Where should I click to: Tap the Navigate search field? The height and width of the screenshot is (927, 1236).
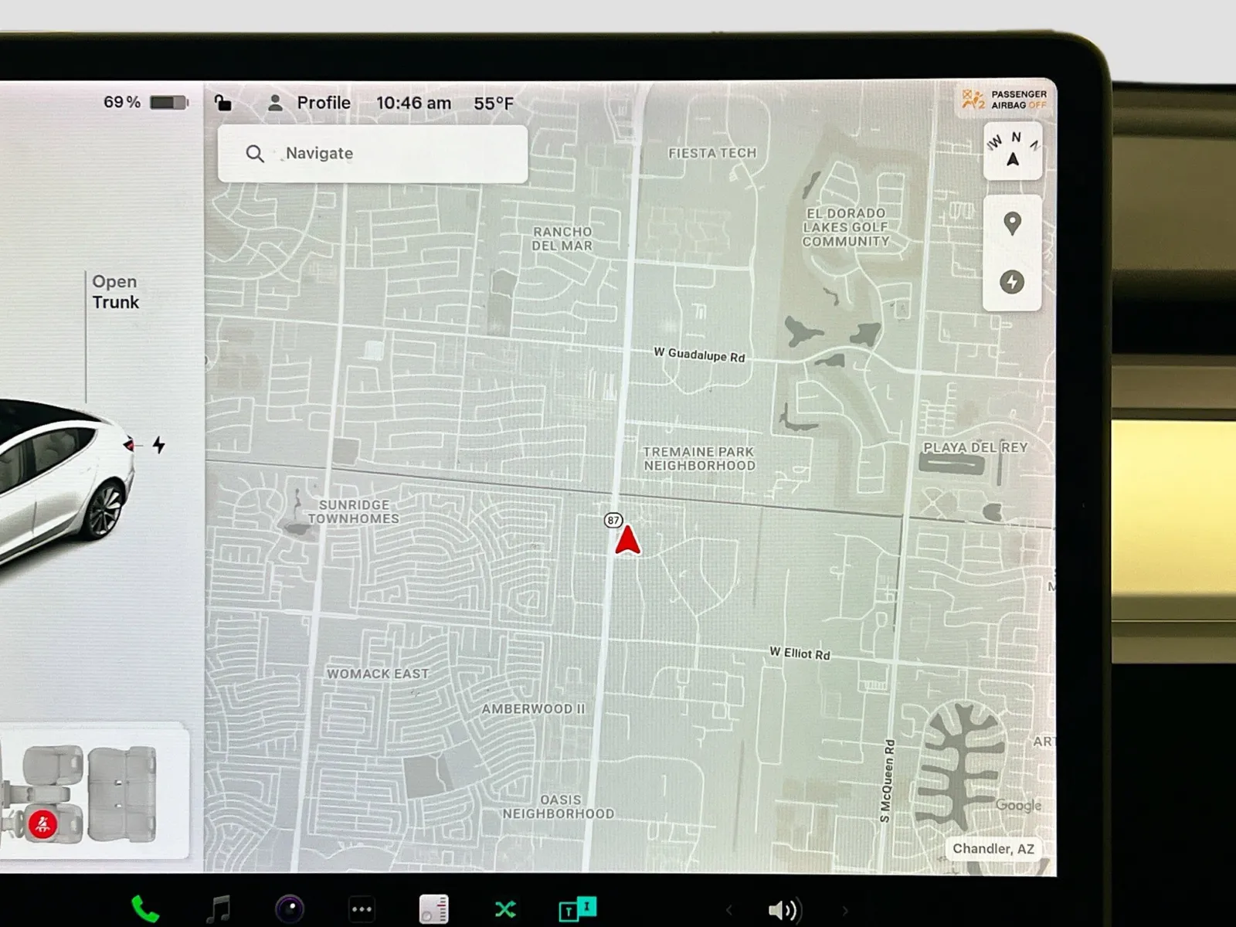click(372, 154)
